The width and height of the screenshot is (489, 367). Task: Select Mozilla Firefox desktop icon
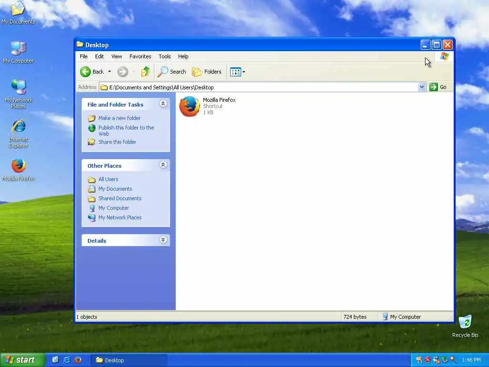point(19,170)
